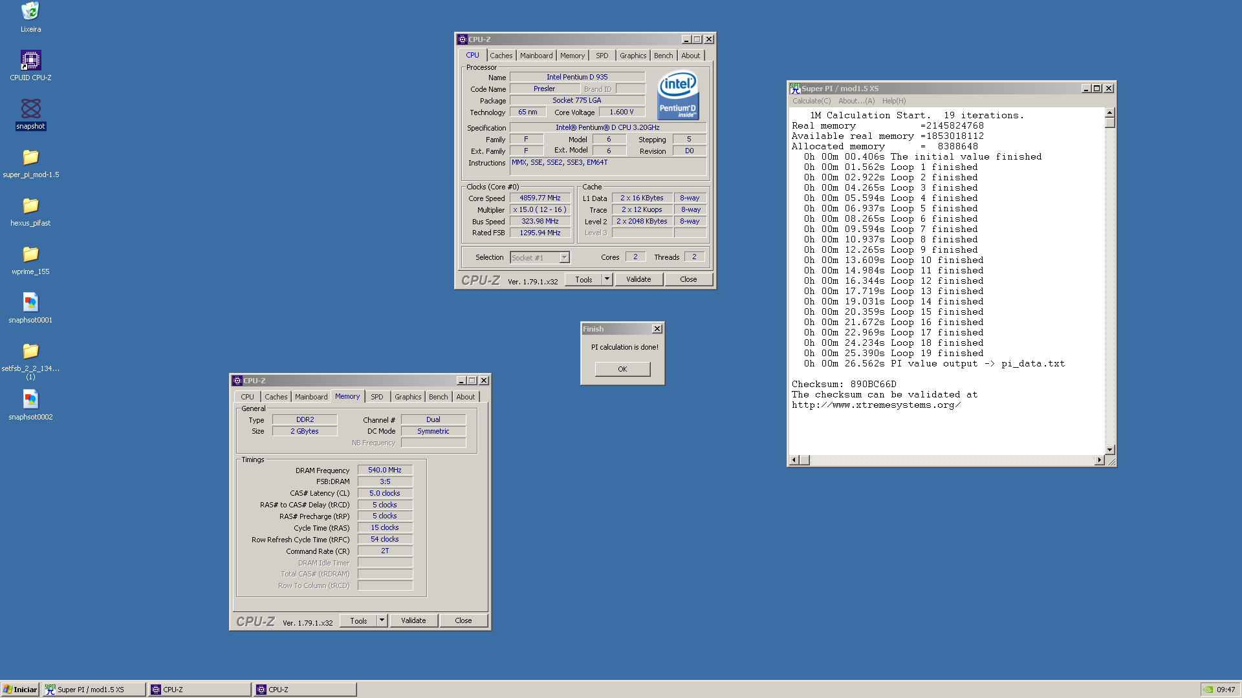
Task: Switch to Caches tab in top CPU-Z
Action: tap(501, 56)
